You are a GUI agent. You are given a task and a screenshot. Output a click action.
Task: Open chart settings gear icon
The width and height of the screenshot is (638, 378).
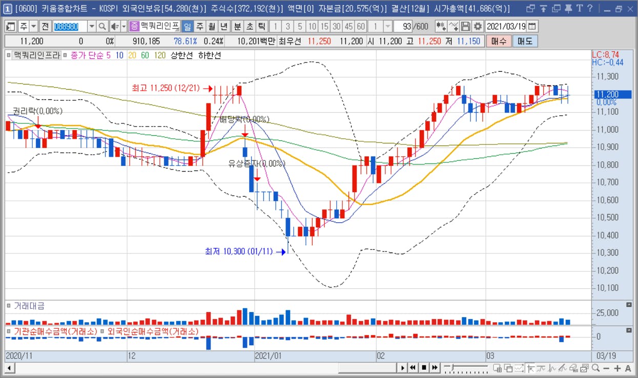478,26
